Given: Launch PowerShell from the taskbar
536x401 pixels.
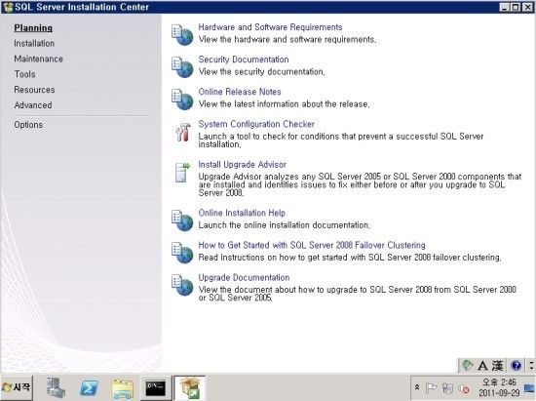Looking at the screenshot, I should pyautogui.click(x=89, y=388).
